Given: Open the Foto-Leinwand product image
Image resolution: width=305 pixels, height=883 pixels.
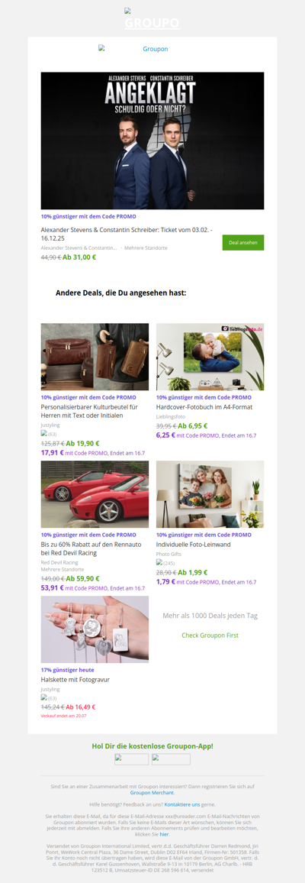Looking at the screenshot, I should coord(210,494).
